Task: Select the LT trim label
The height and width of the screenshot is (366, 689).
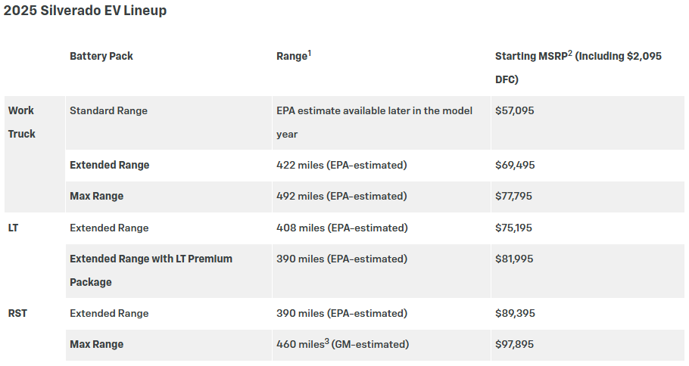Action: [x=14, y=228]
